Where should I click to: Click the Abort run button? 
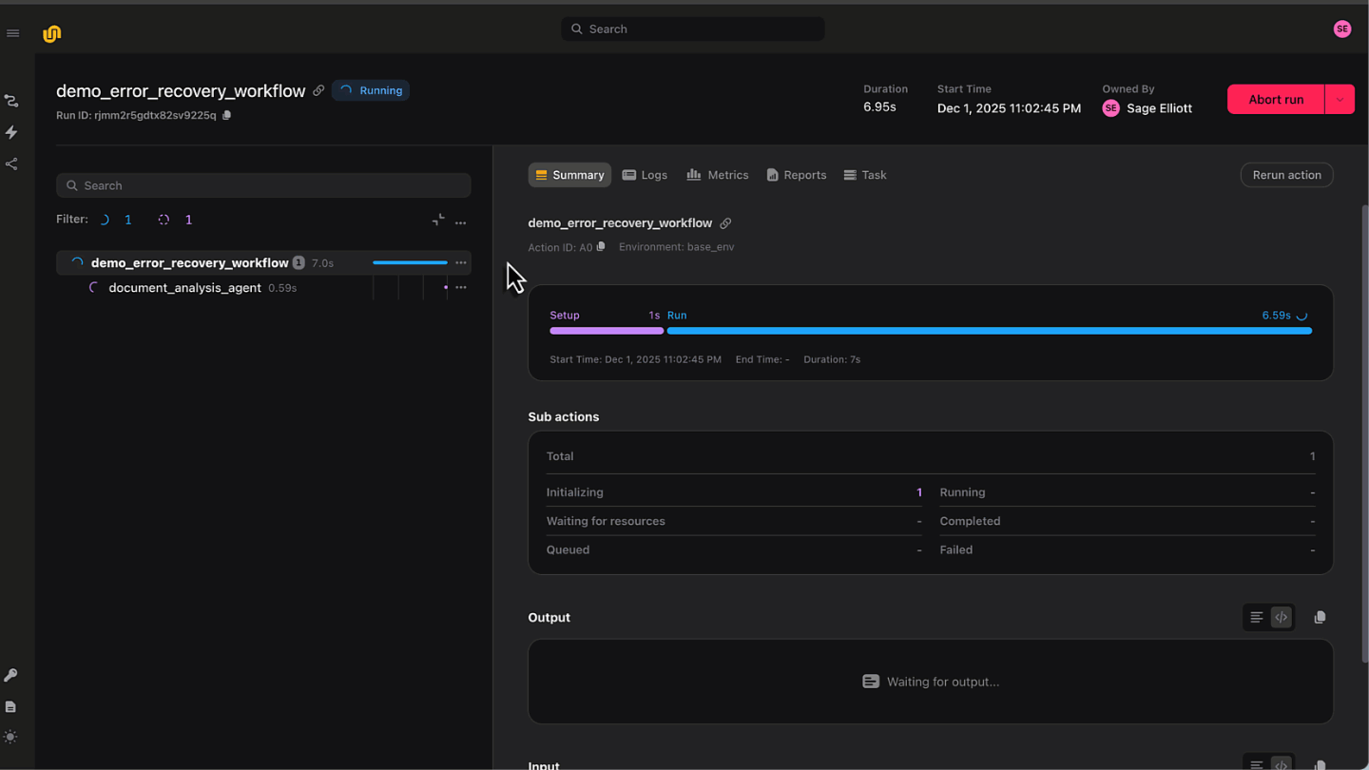(x=1275, y=100)
